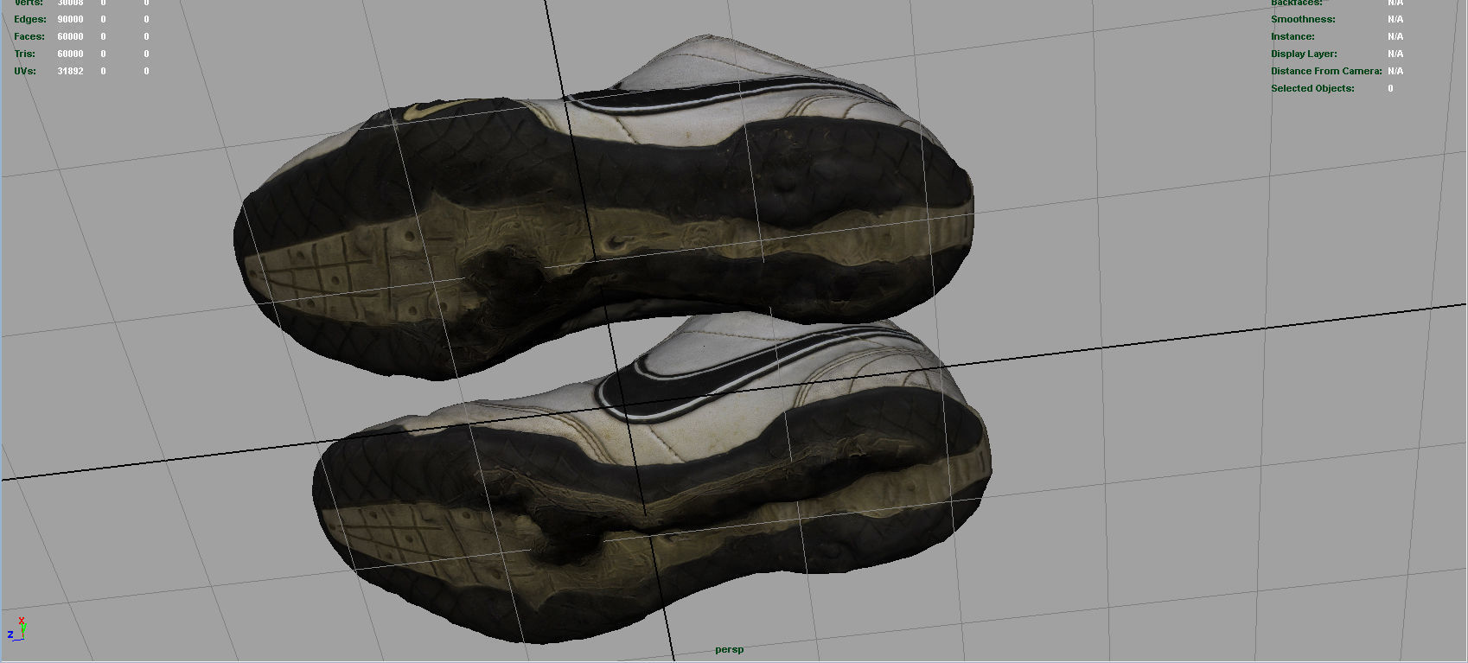Click the 60000 value in Tris row

click(x=71, y=54)
